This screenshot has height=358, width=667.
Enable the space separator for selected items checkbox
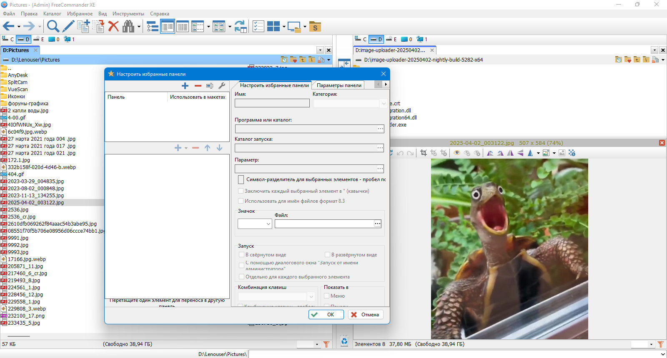point(241,179)
